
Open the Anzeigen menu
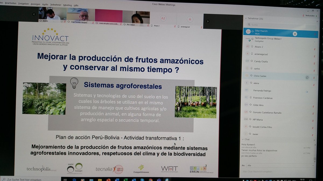point(35,5)
